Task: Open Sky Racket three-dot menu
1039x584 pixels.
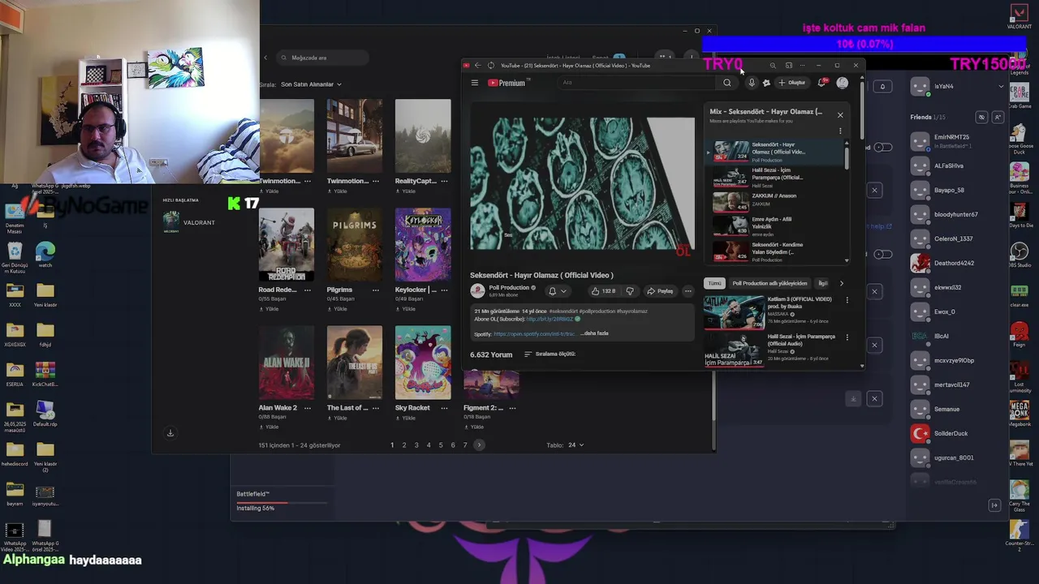Action: click(x=443, y=408)
